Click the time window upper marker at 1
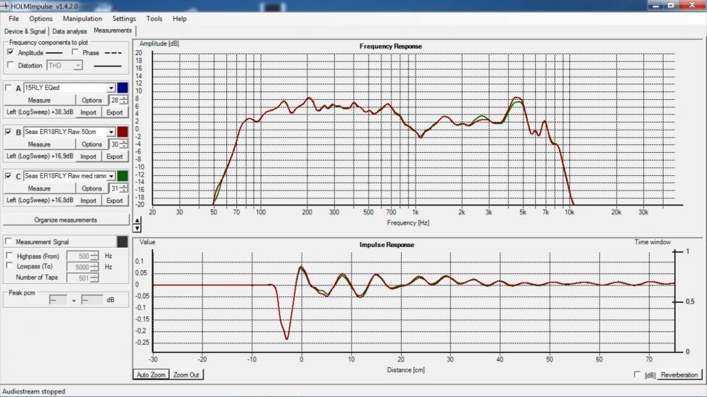 [x=677, y=251]
